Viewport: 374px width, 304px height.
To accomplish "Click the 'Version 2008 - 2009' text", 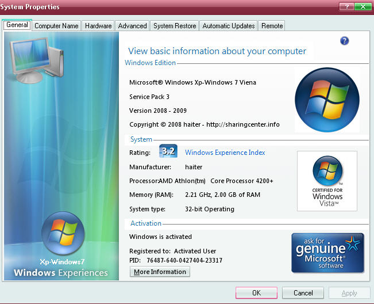I will (x=158, y=111).
